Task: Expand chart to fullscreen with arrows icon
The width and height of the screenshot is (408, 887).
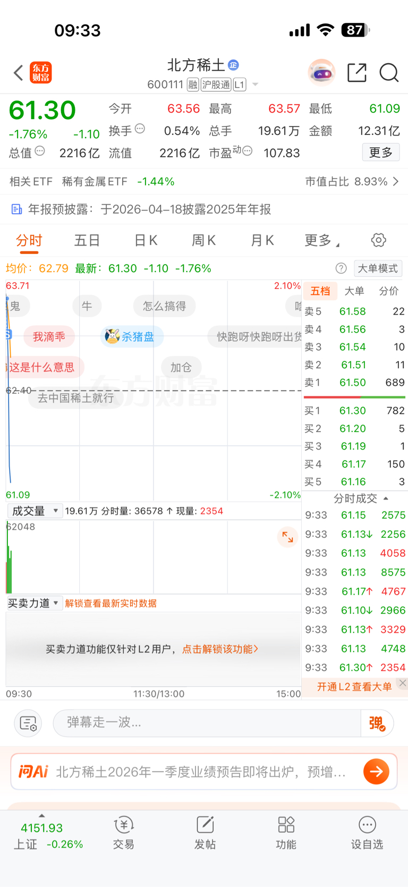Action: (x=287, y=537)
